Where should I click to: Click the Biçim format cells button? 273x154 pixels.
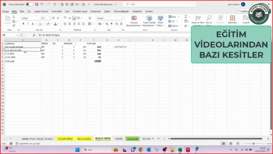(x=174, y=26)
